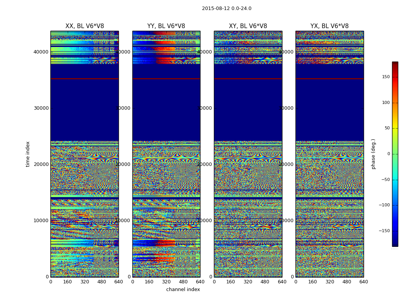Click the colorbar tick label 50
Image resolution: width=404 pixels, height=308 pixels.
[387, 128]
